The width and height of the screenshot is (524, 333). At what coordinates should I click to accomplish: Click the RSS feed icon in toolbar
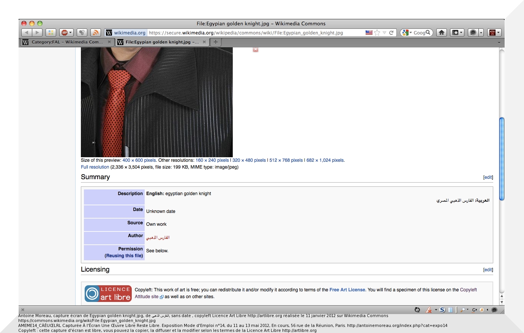pyautogui.click(x=96, y=33)
